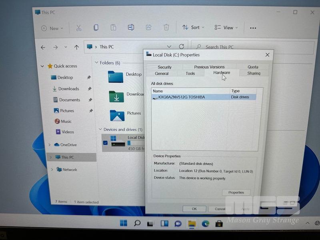The image size is (320, 240).
Task: Click the Windows Start button on taskbar
Action: (124, 223)
